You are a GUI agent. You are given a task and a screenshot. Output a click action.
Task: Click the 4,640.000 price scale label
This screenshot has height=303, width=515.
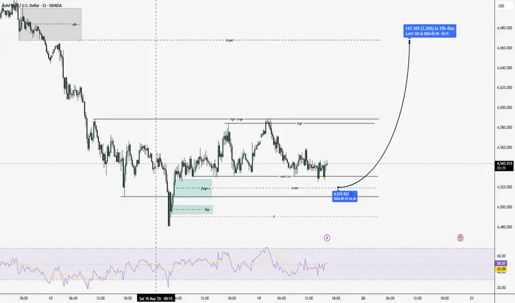(x=505, y=68)
